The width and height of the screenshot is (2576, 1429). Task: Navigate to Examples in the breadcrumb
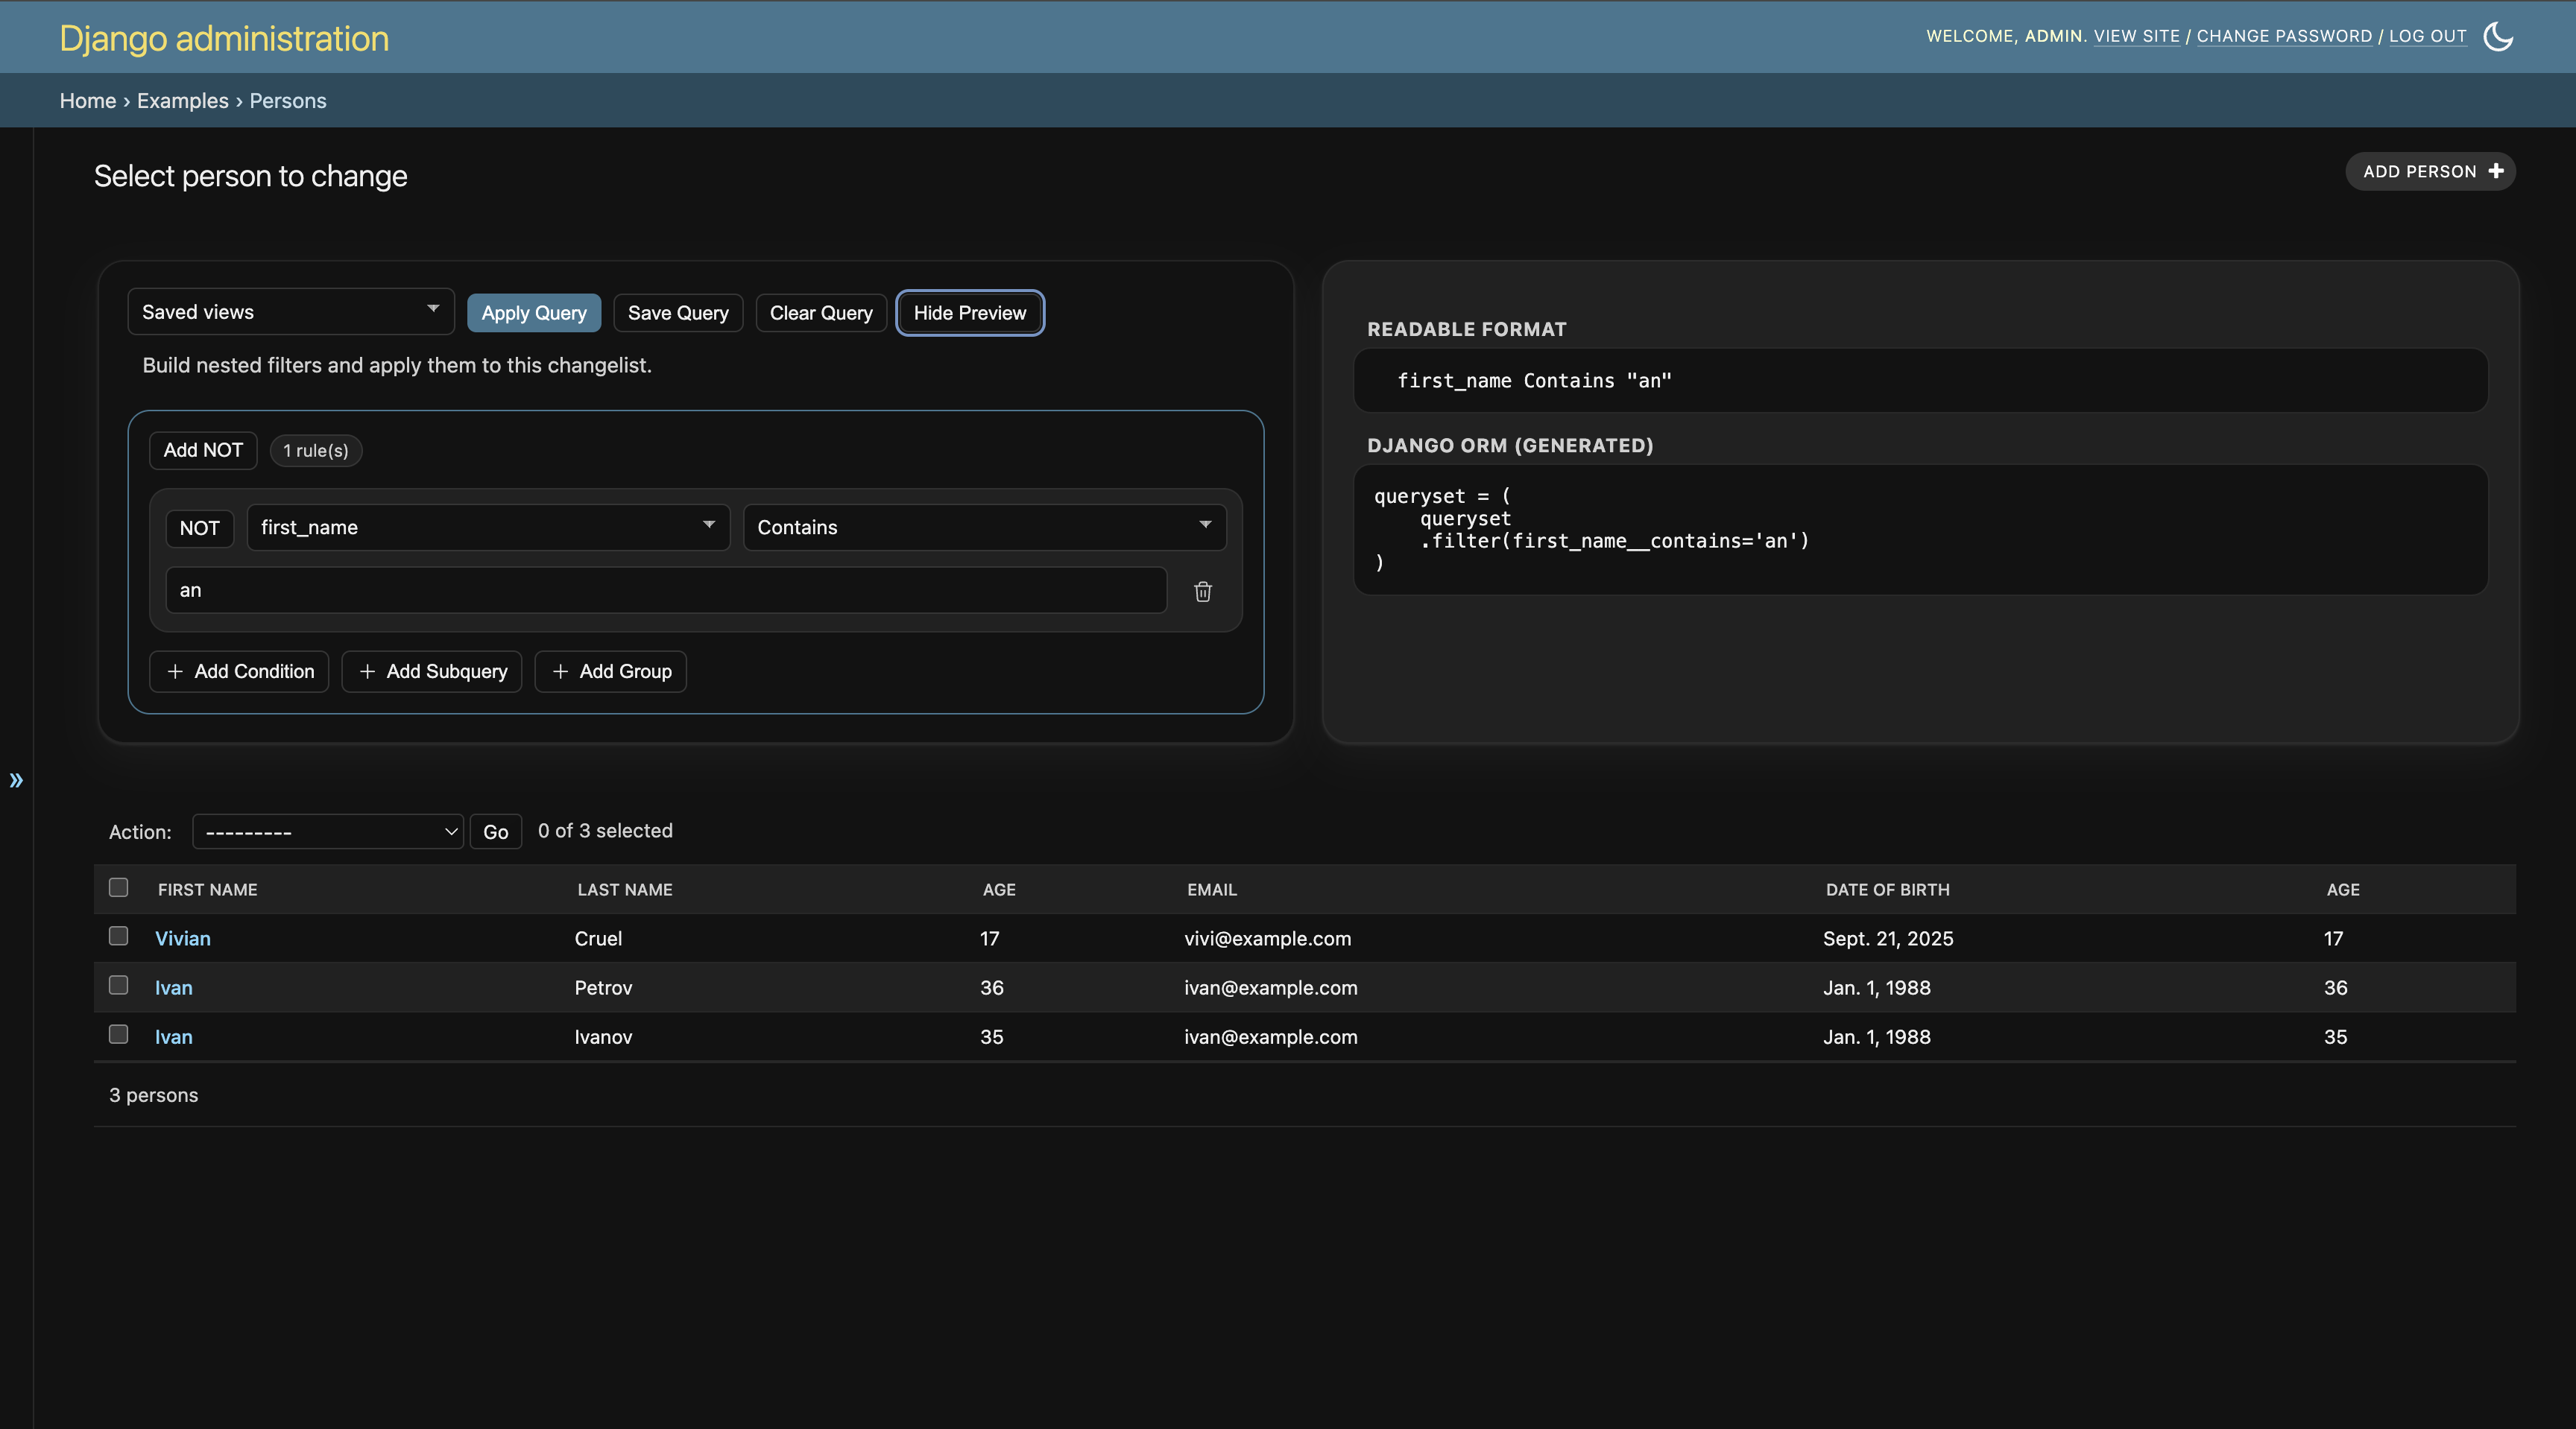[182, 100]
